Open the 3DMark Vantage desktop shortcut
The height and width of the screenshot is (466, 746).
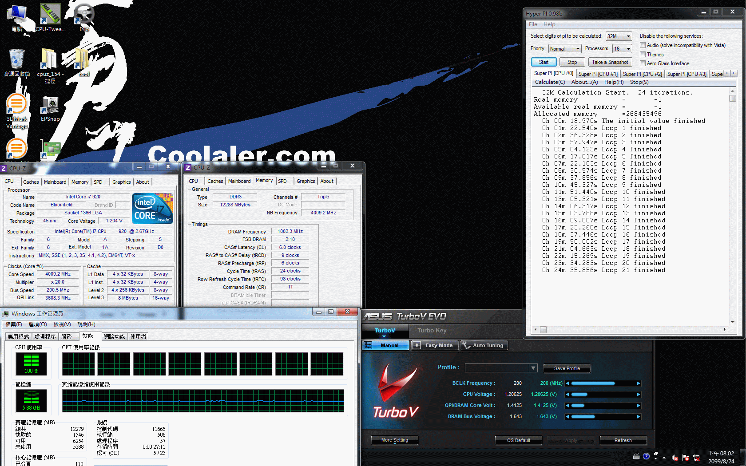coord(16,111)
